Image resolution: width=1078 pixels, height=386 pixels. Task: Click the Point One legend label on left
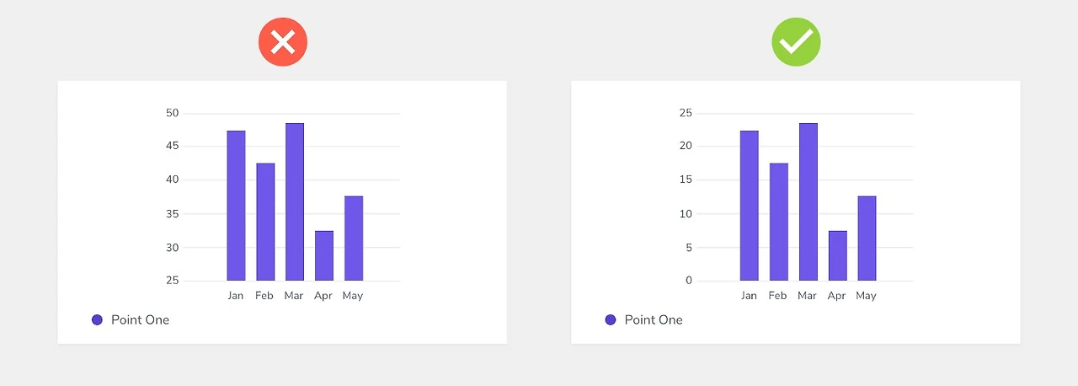pyautogui.click(x=140, y=319)
